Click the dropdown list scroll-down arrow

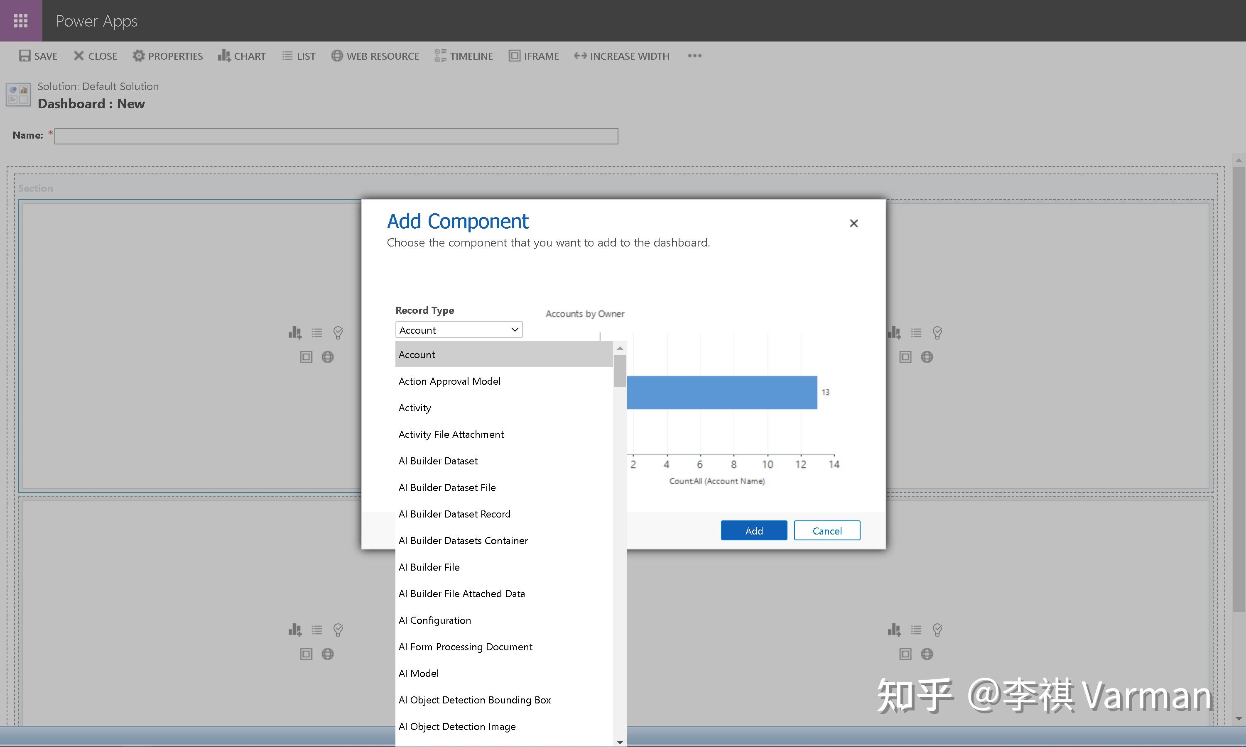pyautogui.click(x=620, y=742)
